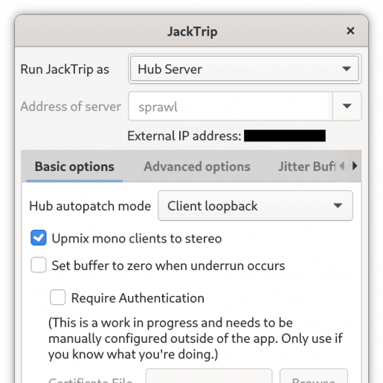
Task: Open the Hub autopatch mode dropdown
Action: pos(255,206)
